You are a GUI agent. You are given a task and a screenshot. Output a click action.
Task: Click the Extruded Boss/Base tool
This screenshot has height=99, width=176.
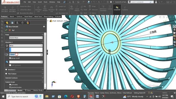pos(5,9)
